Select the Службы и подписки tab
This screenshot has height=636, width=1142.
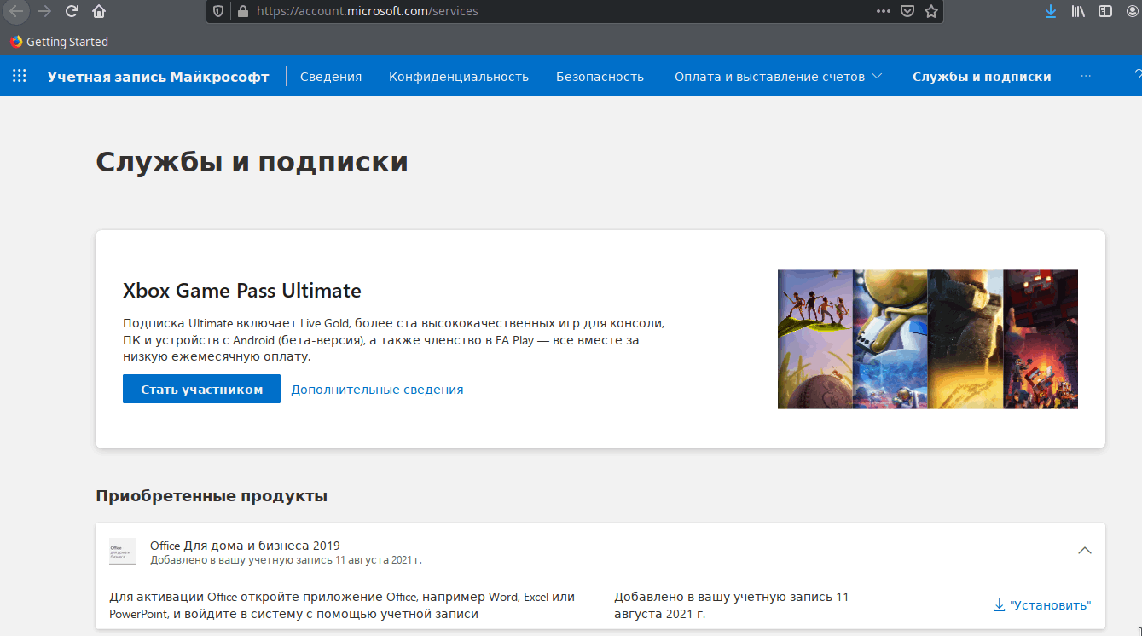pyautogui.click(x=982, y=77)
